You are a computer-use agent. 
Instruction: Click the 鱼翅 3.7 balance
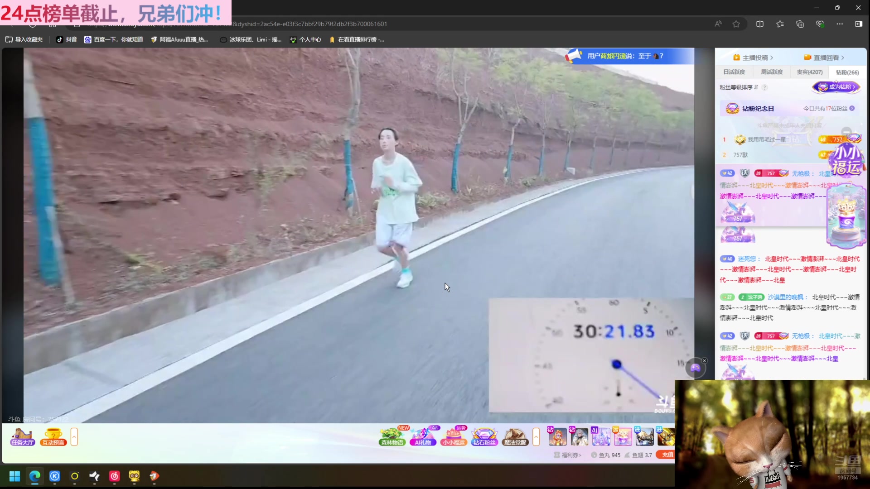tap(638, 455)
